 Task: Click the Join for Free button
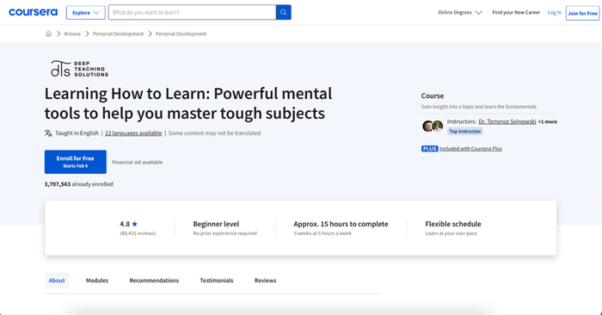582,13
